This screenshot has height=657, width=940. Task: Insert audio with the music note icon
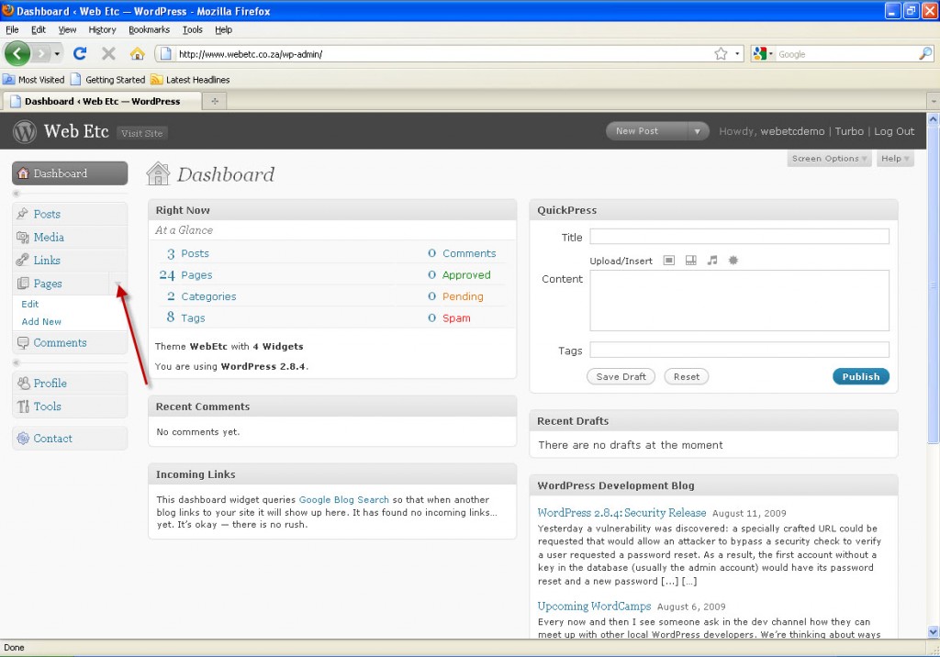click(712, 261)
